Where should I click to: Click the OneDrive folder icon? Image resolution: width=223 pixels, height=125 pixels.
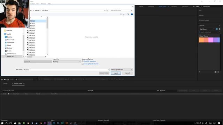[5, 31]
